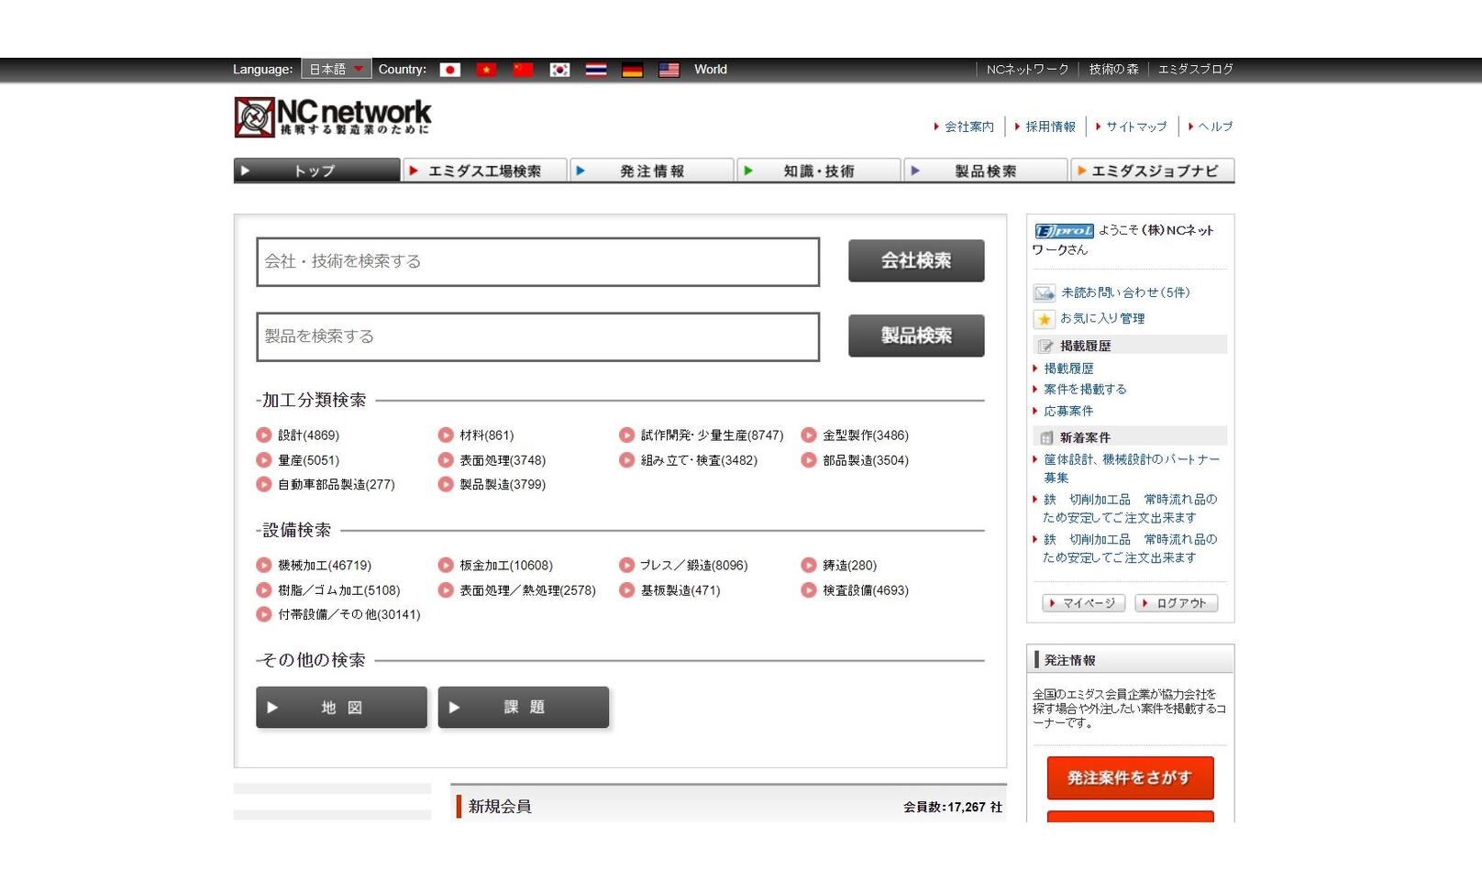Screen dimensions: 1482x881
Task: Open the エミダス工場検索 tab
Action: [484, 171]
